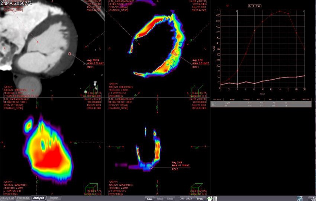Viewport: 316px width, 201px height.
Task: Select the Analysis tab
Action: click(x=39, y=198)
